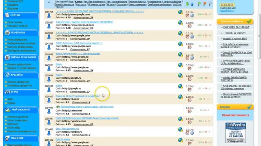Open task 1241858 '[NEW] Тупо клик (USA)' title

[79, 43]
